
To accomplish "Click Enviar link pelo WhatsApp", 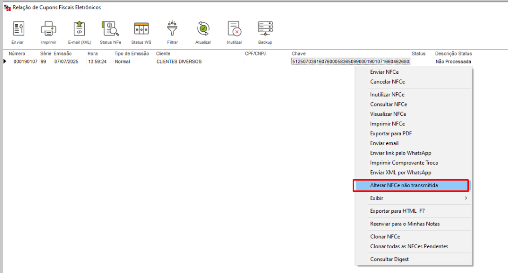I will pos(400,153).
